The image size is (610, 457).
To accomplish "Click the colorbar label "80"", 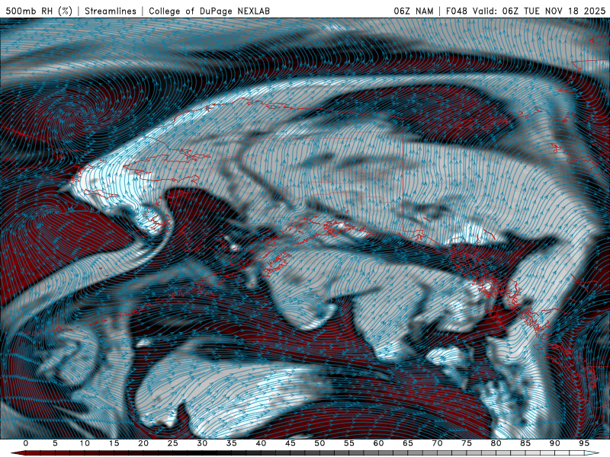I will click(x=496, y=443).
